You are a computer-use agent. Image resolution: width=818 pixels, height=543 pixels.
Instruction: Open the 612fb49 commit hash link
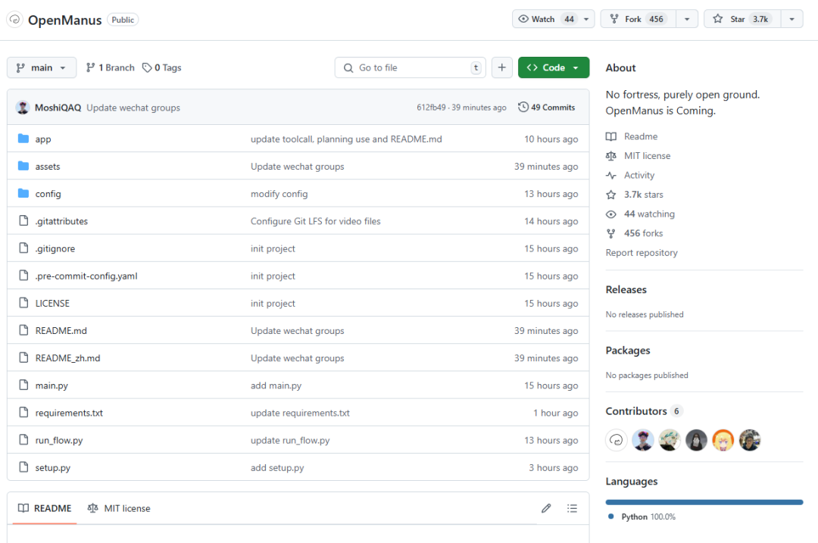431,108
